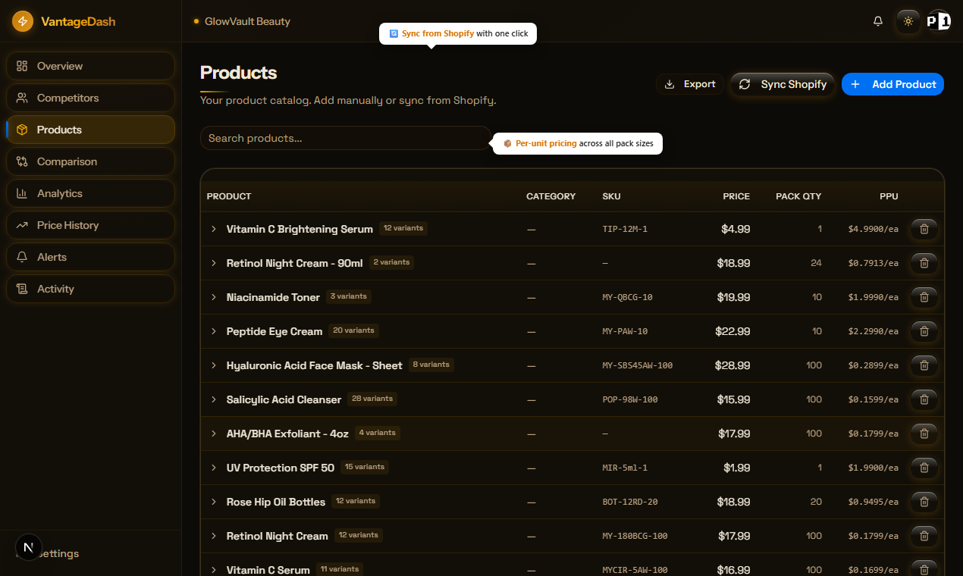Image resolution: width=963 pixels, height=576 pixels.
Task: Go to Price History in sidebar
Action: (90, 225)
